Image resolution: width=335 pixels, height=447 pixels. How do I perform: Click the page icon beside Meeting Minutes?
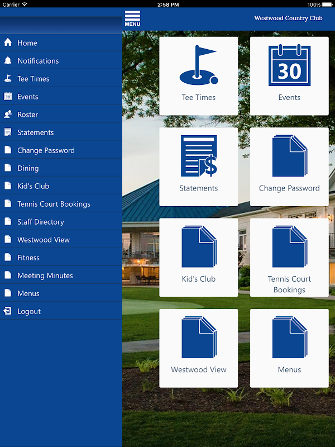click(8, 275)
